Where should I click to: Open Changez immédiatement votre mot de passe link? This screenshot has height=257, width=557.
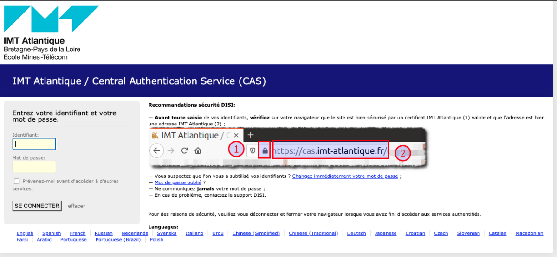[345, 176]
